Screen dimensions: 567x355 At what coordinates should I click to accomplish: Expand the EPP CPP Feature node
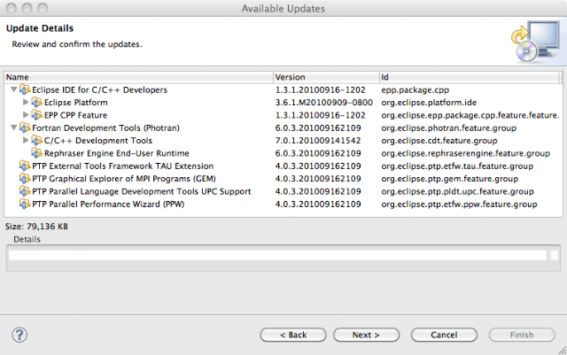coord(26,114)
